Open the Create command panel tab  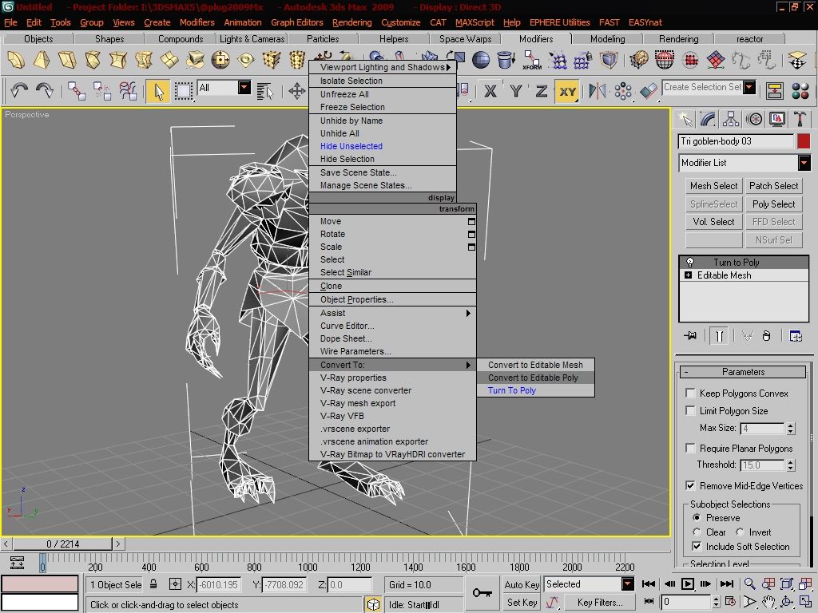[x=685, y=120]
